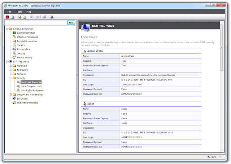Open the Help menu
This screenshot has width=231, height=164.
point(29,12)
